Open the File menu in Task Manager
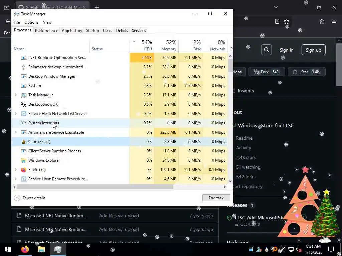This screenshot has height=256, width=342. 17,22
